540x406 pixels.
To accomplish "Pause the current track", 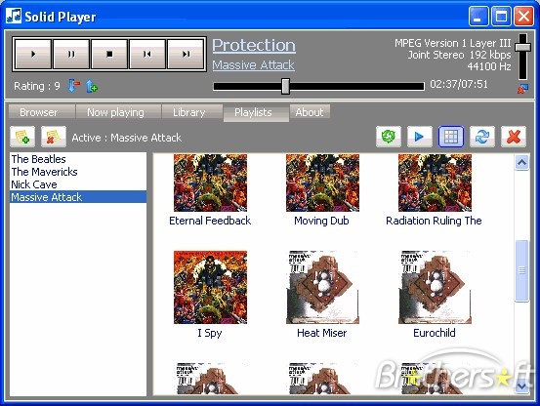I will pos(71,54).
